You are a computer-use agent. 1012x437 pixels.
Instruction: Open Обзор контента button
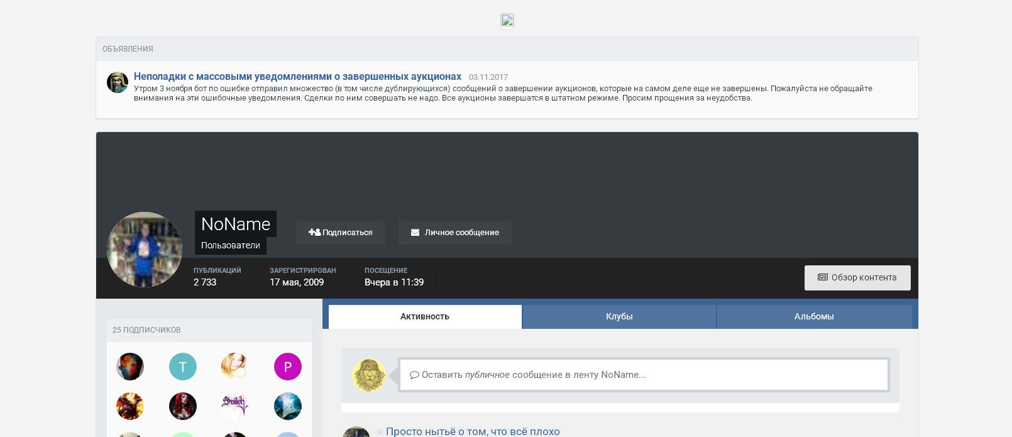point(857,278)
